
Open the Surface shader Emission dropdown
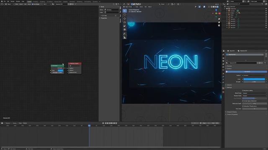tap(254, 75)
